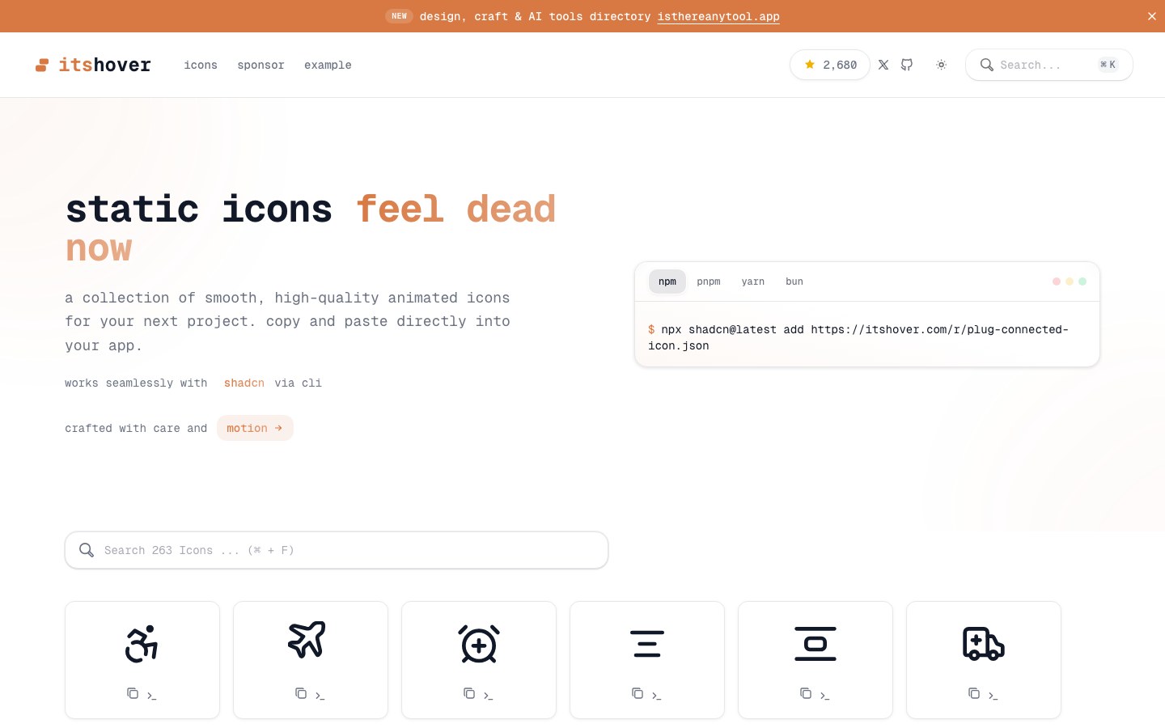Click the motion button
The height and width of the screenshot is (728, 1165).
(x=255, y=428)
